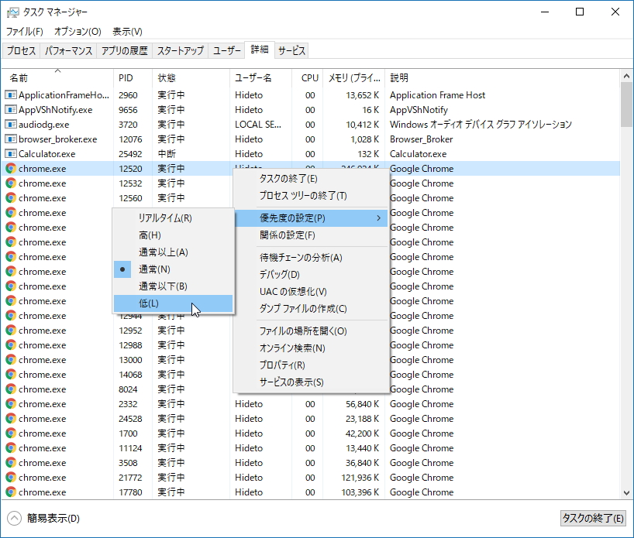Click Chrome icon for PID 13000
The width and height of the screenshot is (634, 538).
point(11,360)
